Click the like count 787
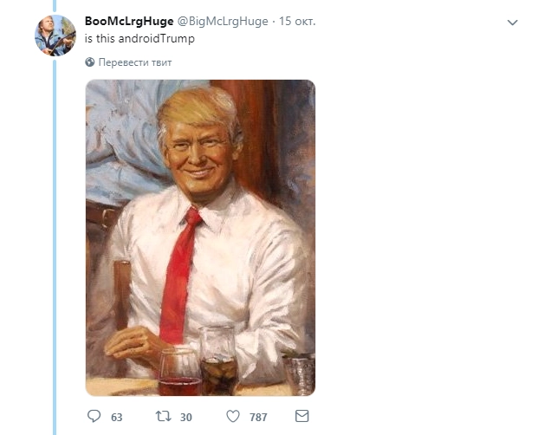 click(x=257, y=418)
